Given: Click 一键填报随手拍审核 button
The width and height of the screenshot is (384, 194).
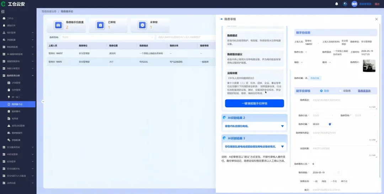Looking at the screenshot, I should (255, 103).
